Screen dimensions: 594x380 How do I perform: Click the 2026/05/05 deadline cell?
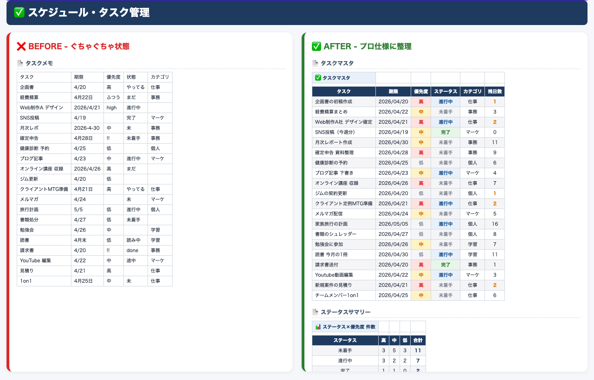(x=394, y=224)
